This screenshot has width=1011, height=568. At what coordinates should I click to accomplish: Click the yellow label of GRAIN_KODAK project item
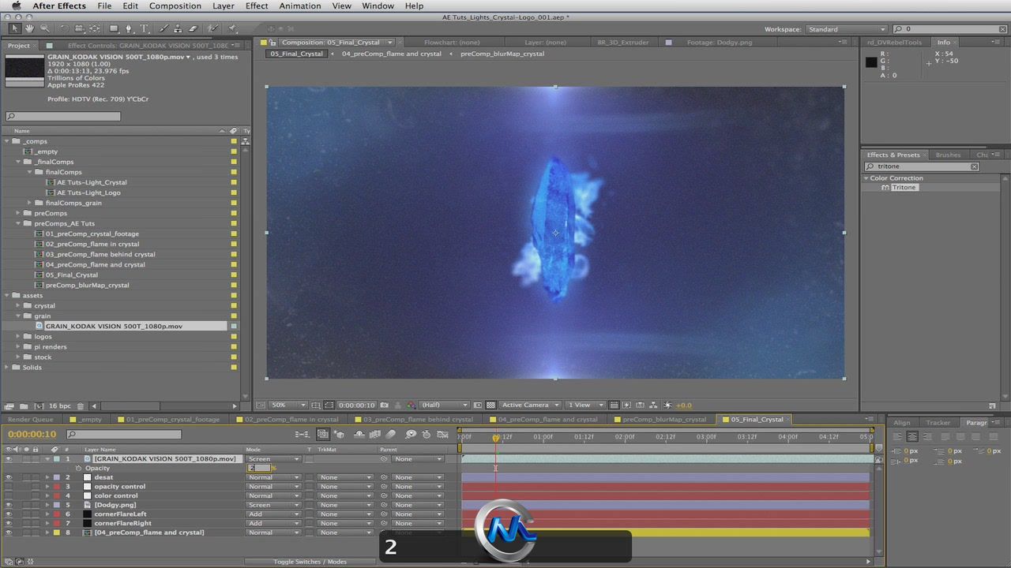point(234,327)
